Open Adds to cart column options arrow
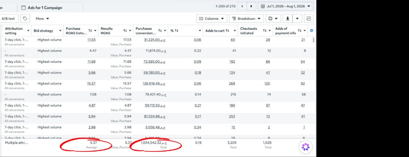The width and height of the screenshot is (409, 157). click(235, 31)
